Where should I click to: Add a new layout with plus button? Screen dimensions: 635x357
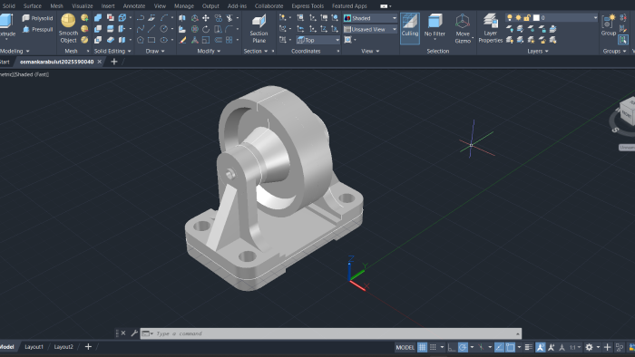[x=88, y=346]
